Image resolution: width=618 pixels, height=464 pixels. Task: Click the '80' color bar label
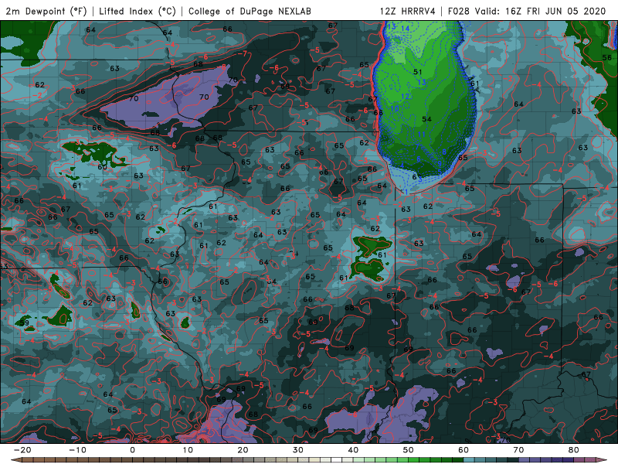coord(574,450)
